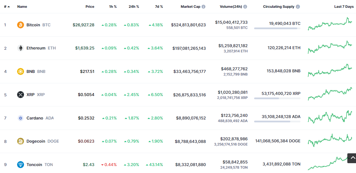Click the black XRP logo icon
Viewport: 356px width, 173px height.
20,95
